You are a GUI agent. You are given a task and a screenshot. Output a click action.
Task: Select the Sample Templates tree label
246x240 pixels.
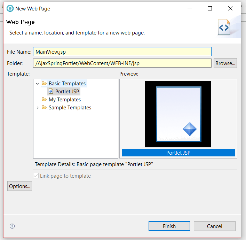(x=70, y=108)
